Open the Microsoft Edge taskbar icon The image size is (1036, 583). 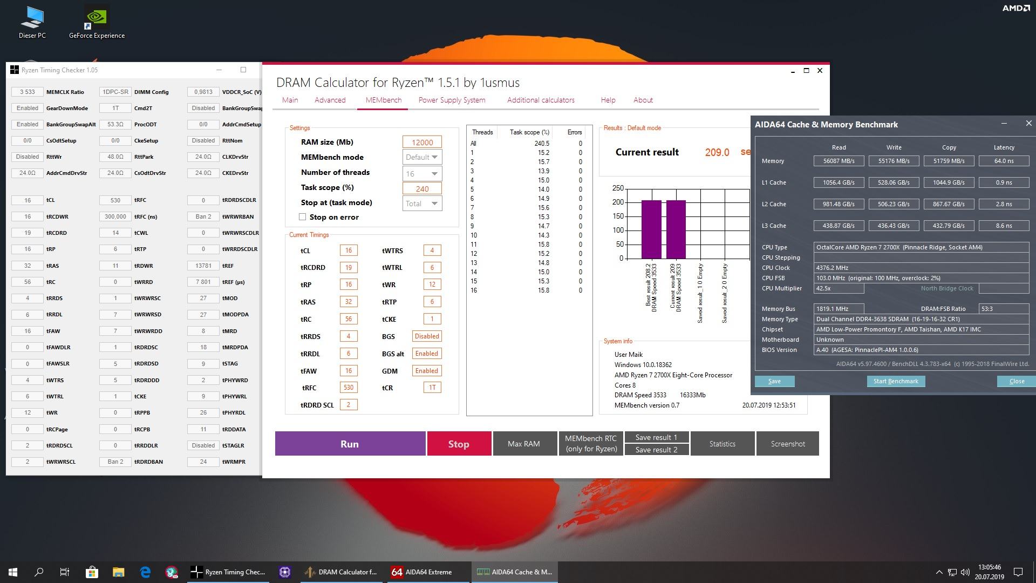pyautogui.click(x=145, y=572)
